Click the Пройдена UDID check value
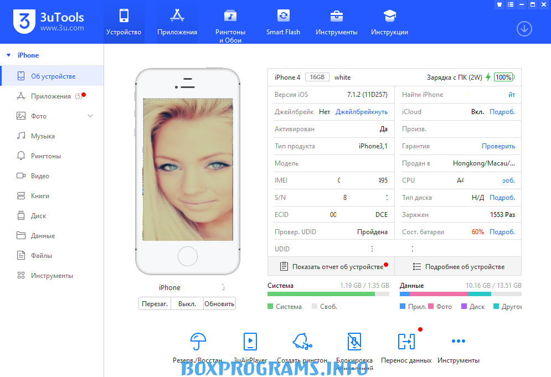The width and height of the screenshot is (551, 377). click(x=372, y=232)
